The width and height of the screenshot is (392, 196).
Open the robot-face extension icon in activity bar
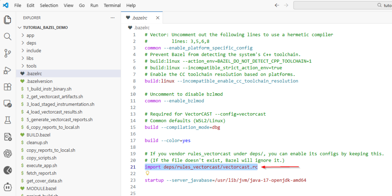[8, 187]
